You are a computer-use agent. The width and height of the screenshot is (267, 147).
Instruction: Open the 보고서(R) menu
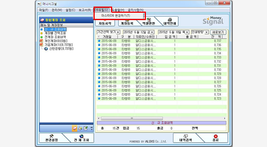click(x=85, y=10)
